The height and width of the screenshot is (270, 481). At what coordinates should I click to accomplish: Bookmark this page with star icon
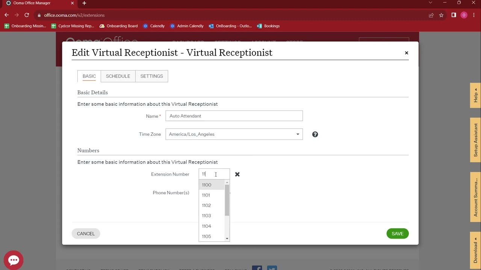point(441,15)
